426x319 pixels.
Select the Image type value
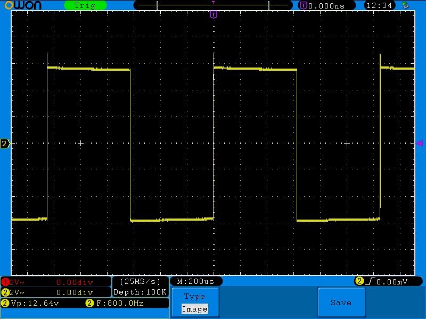[x=194, y=309]
